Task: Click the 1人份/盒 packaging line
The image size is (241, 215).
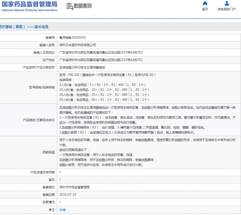Action: pos(103,85)
